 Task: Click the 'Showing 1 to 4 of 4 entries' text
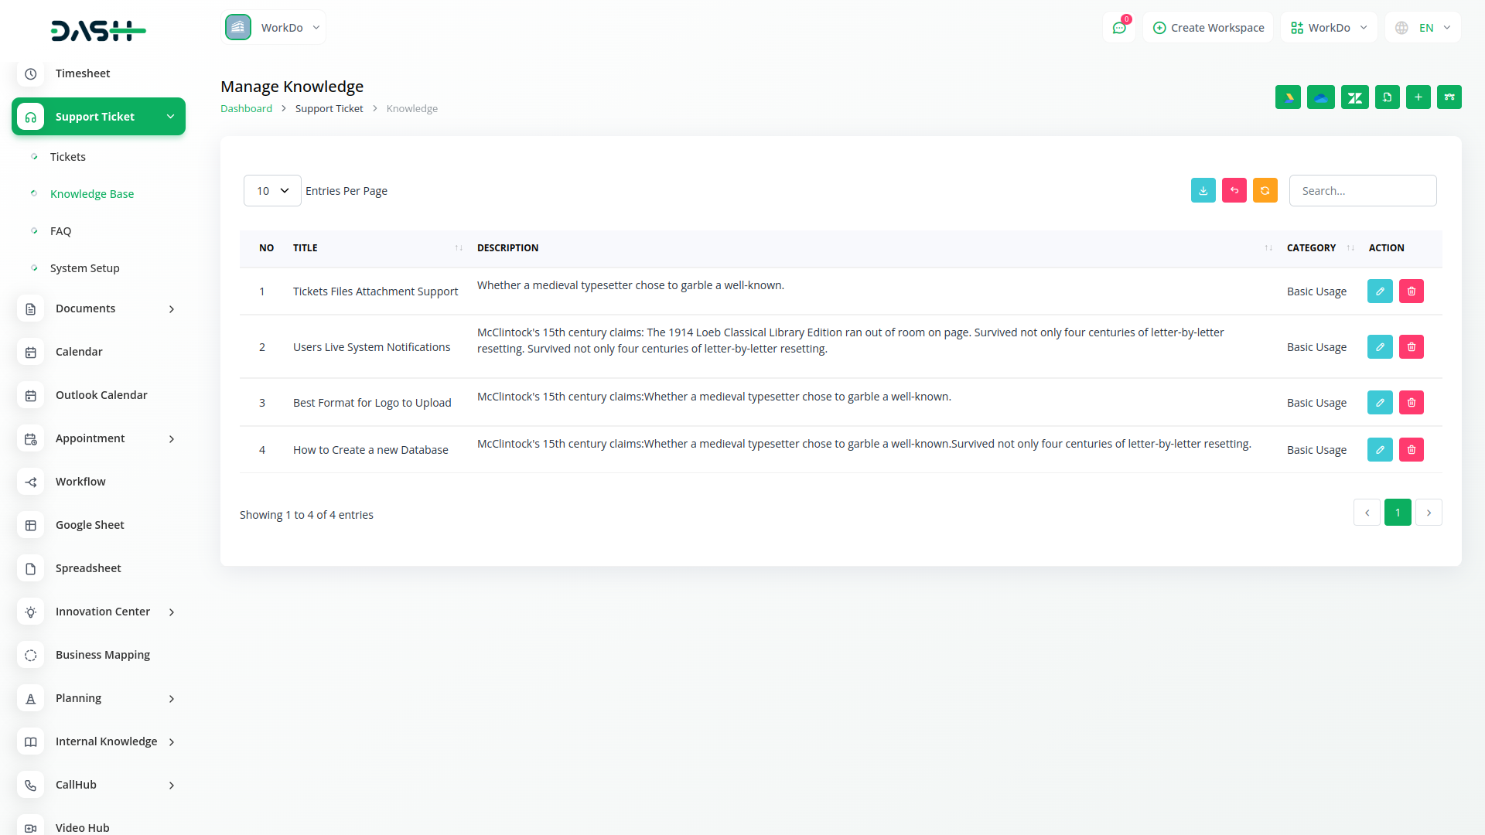point(306,515)
